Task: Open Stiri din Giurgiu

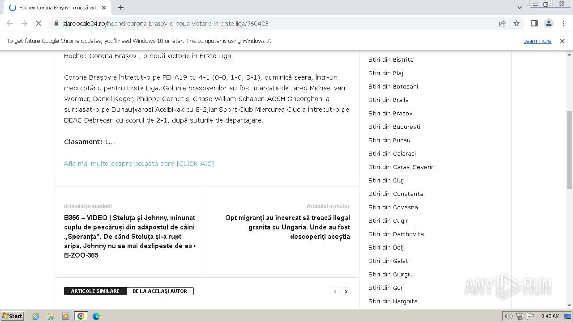Action: point(390,274)
